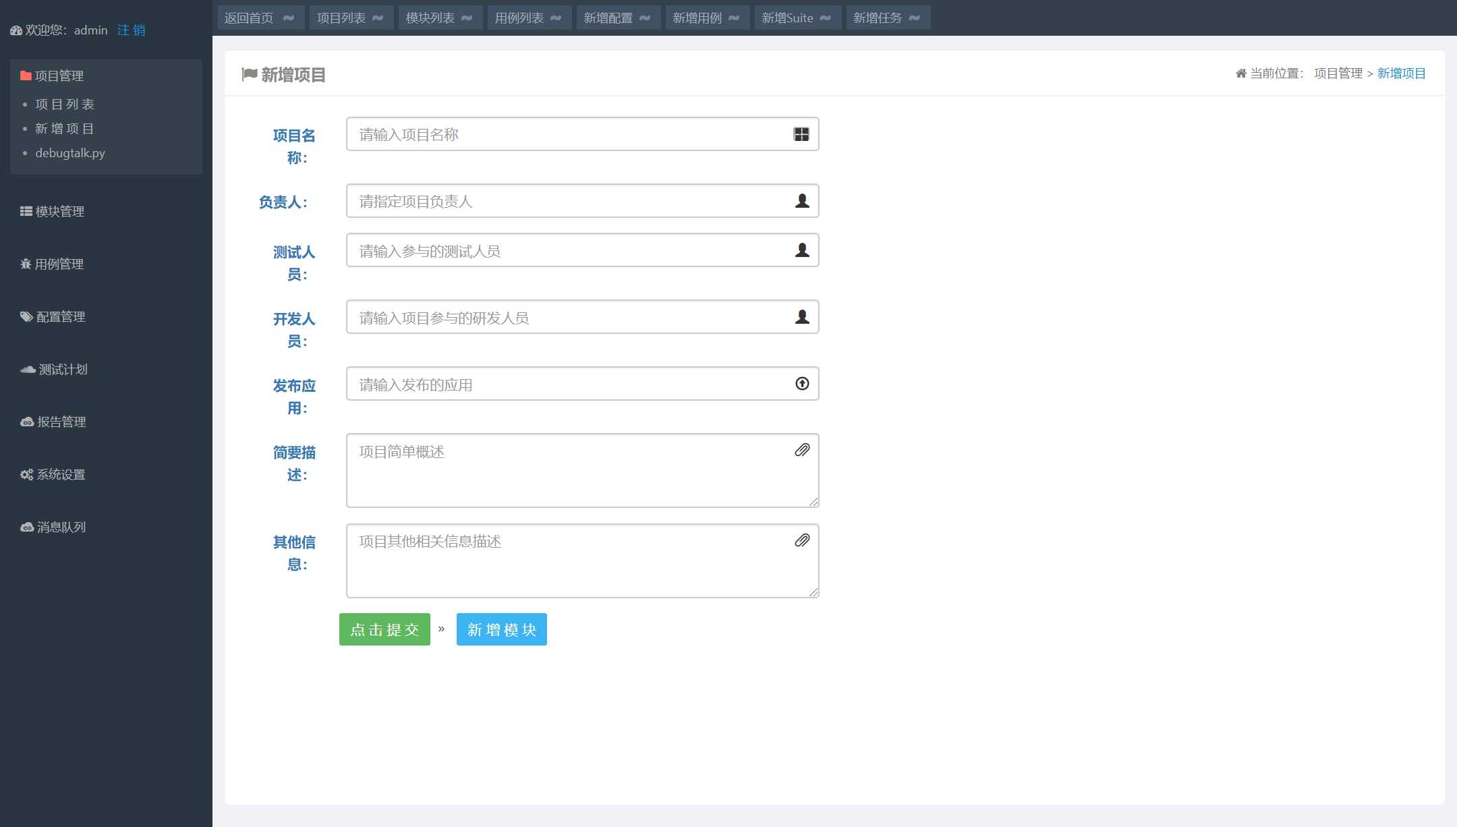Screen dimensions: 1457x827
Task: Click the 注销 logout link
Action: [x=131, y=30]
